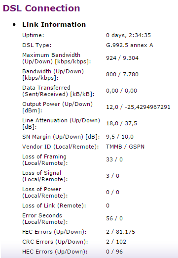
Task: Click the CRC Errors value 2 / 102
Action: [x=116, y=242]
